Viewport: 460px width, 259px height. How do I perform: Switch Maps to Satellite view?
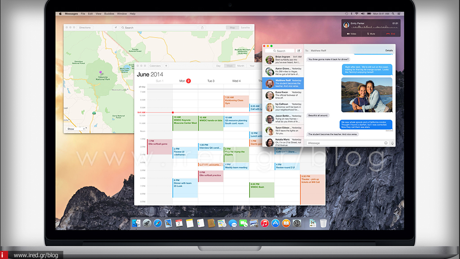pos(245,27)
